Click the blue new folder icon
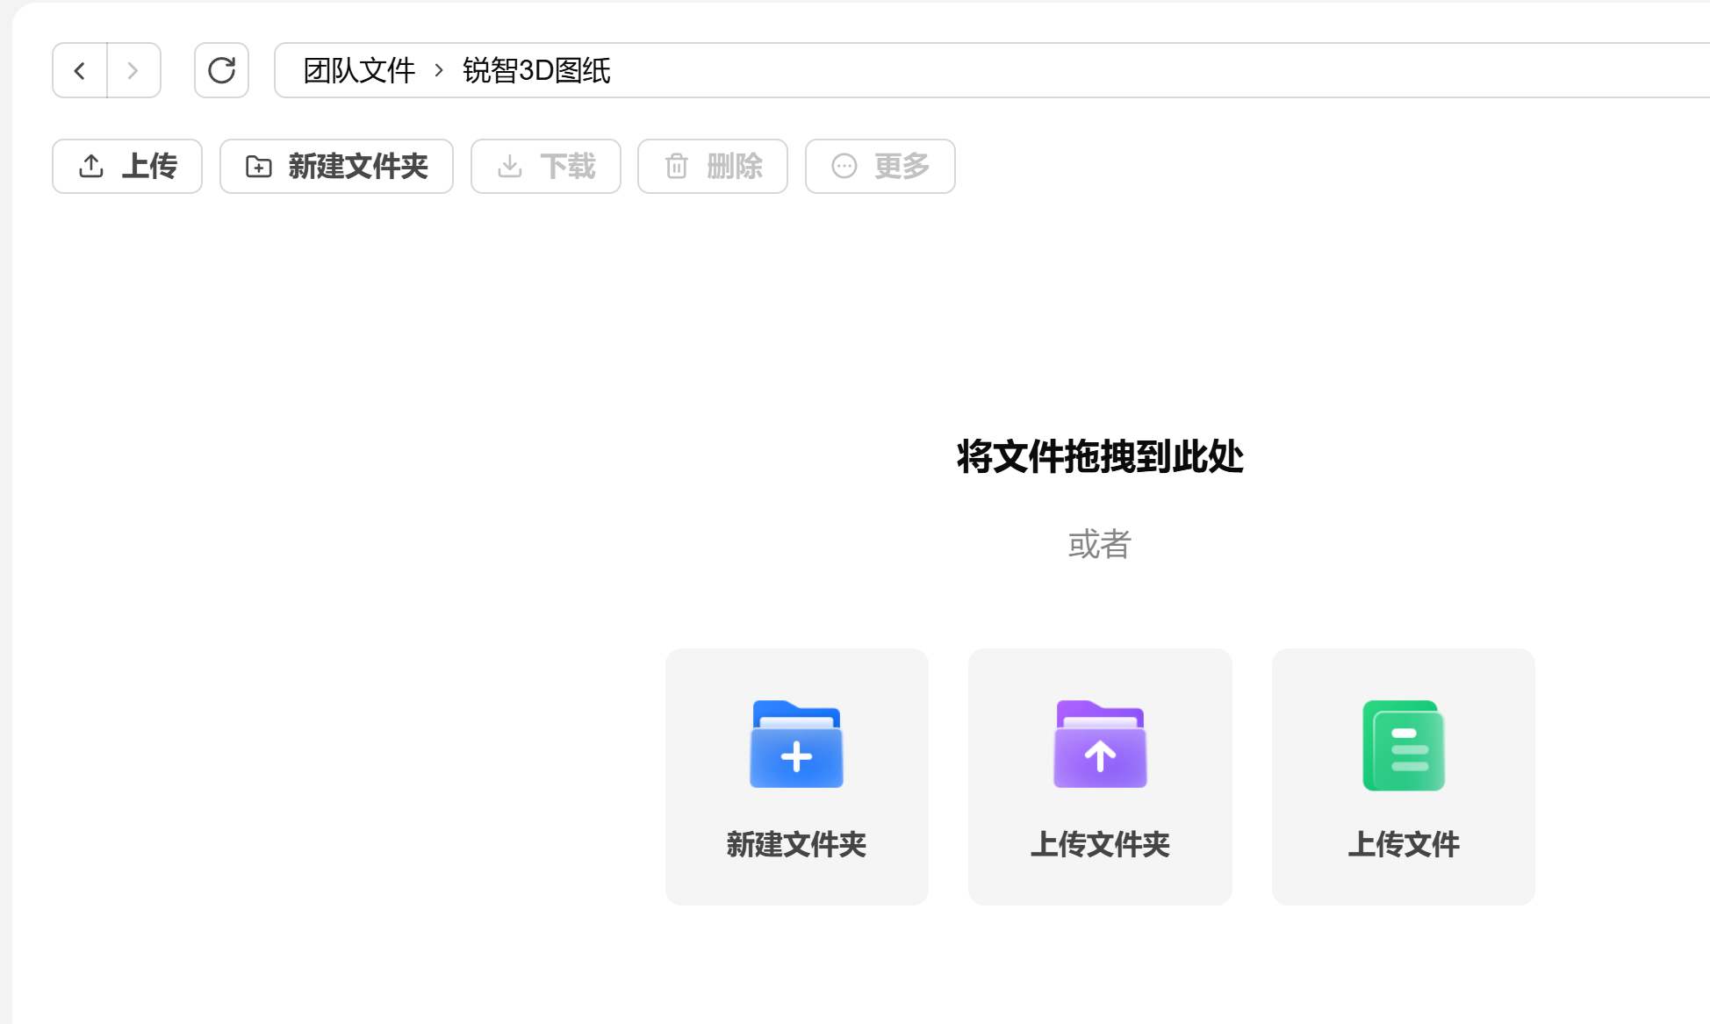The height and width of the screenshot is (1024, 1710). (x=796, y=744)
